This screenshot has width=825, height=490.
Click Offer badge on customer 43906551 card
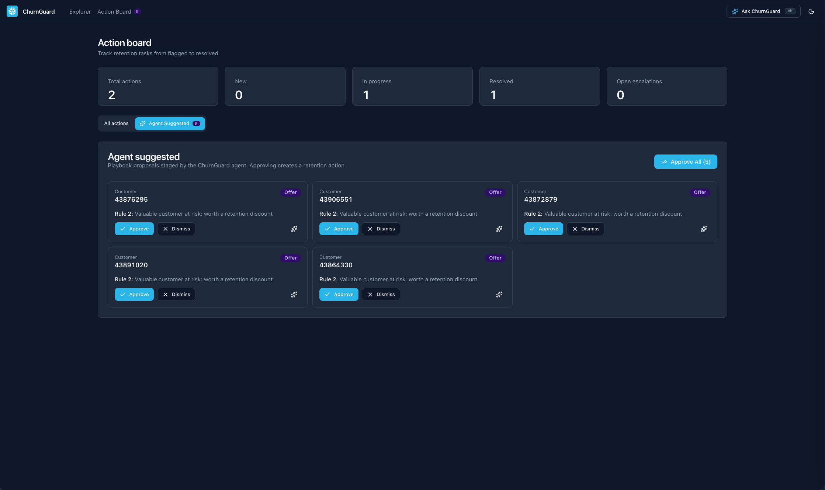(495, 192)
